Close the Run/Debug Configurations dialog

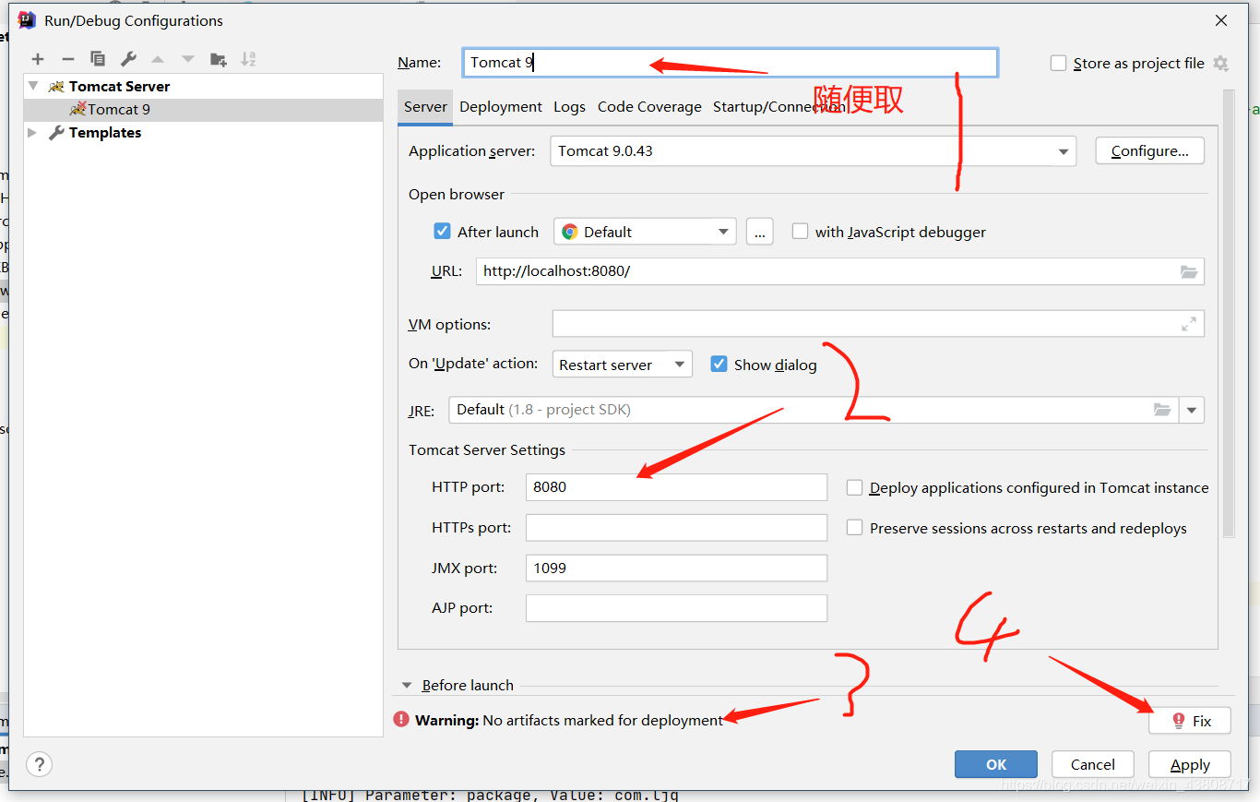pos(1221,20)
